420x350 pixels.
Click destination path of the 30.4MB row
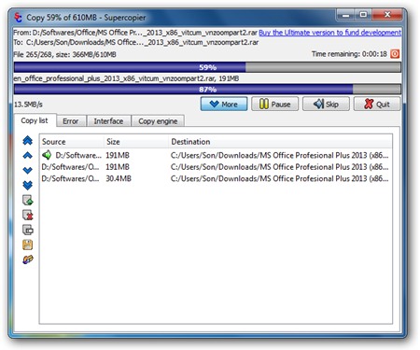(x=279, y=178)
